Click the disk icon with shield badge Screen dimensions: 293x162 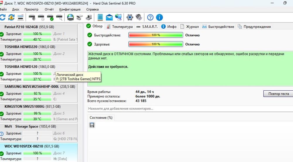pyautogui.click(x=32, y=17)
